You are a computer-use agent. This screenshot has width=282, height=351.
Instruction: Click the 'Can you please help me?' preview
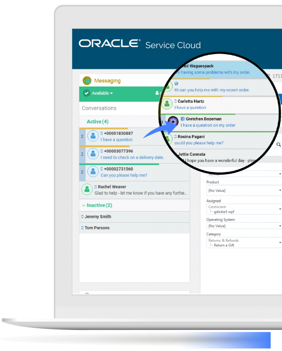[124, 175]
